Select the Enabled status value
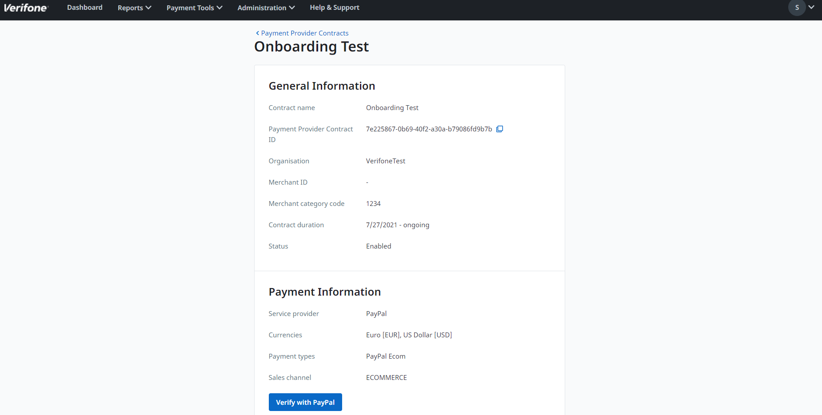Screen dimensions: 822x415 379,246
